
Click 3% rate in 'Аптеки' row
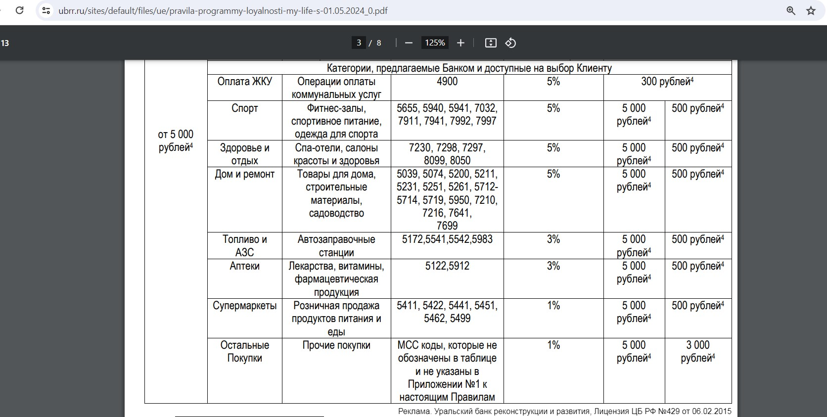(x=553, y=278)
